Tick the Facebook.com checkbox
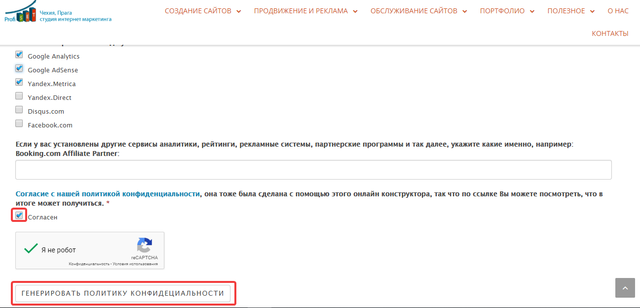This screenshot has height=308, width=640. pyautogui.click(x=19, y=123)
